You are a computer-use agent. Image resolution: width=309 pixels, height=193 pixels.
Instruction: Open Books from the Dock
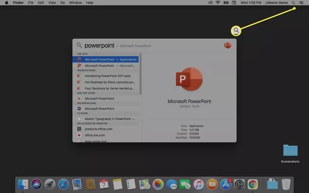[212, 184]
